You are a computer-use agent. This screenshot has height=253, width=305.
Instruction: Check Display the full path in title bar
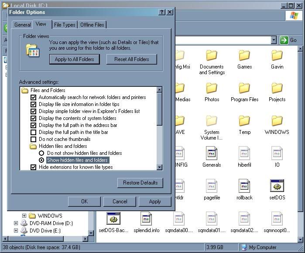coord(34,132)
